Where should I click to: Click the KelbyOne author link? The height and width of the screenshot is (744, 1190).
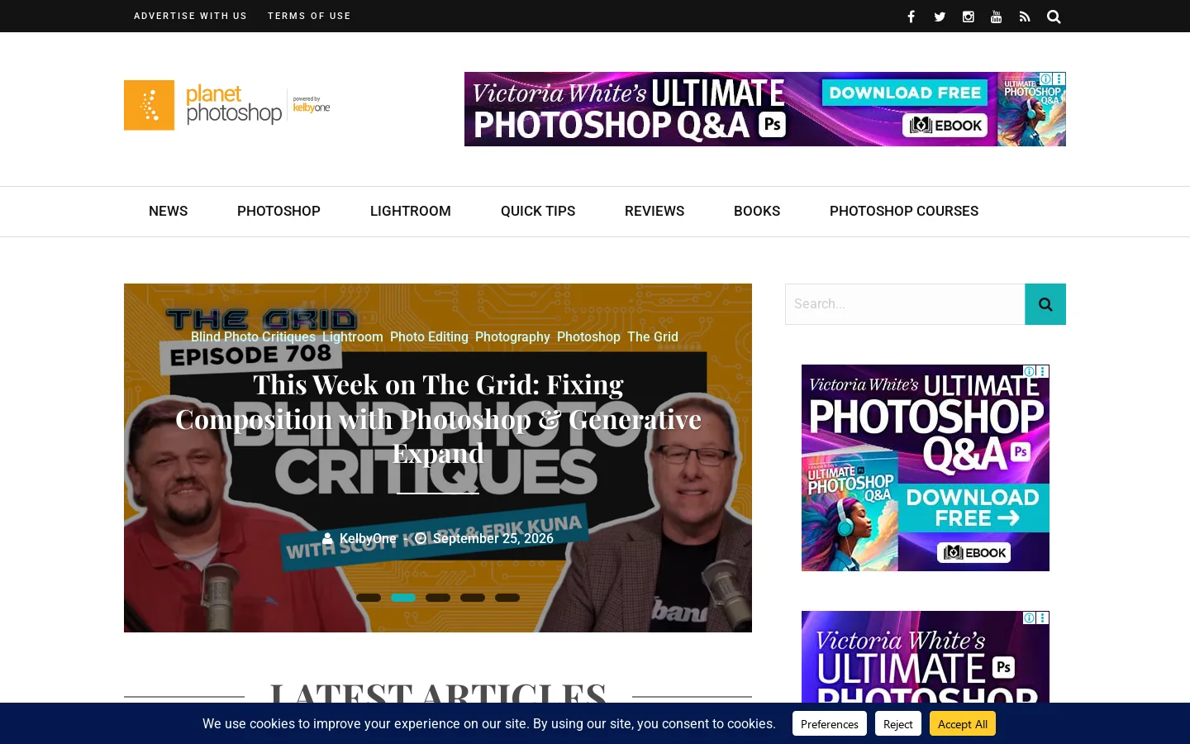point(368,539)
